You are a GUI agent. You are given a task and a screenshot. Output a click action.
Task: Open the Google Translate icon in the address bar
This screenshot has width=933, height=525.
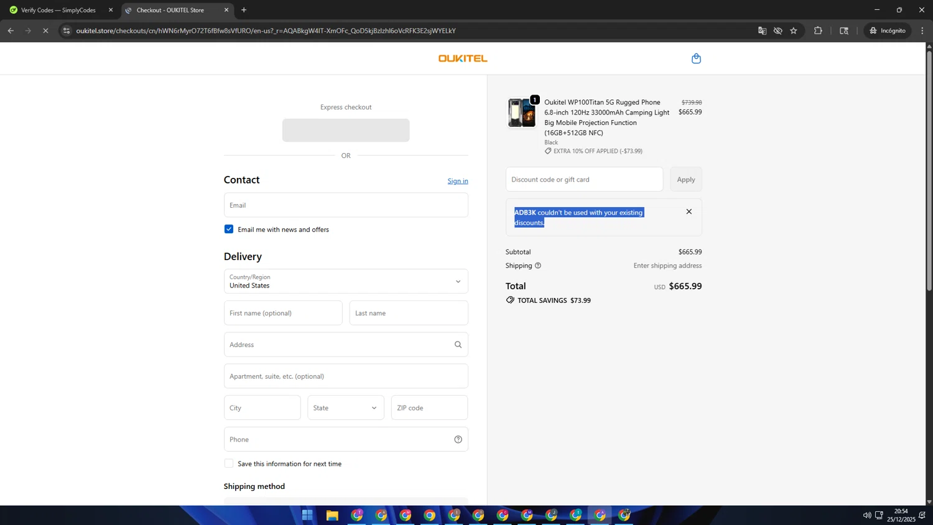click(762, 30)
